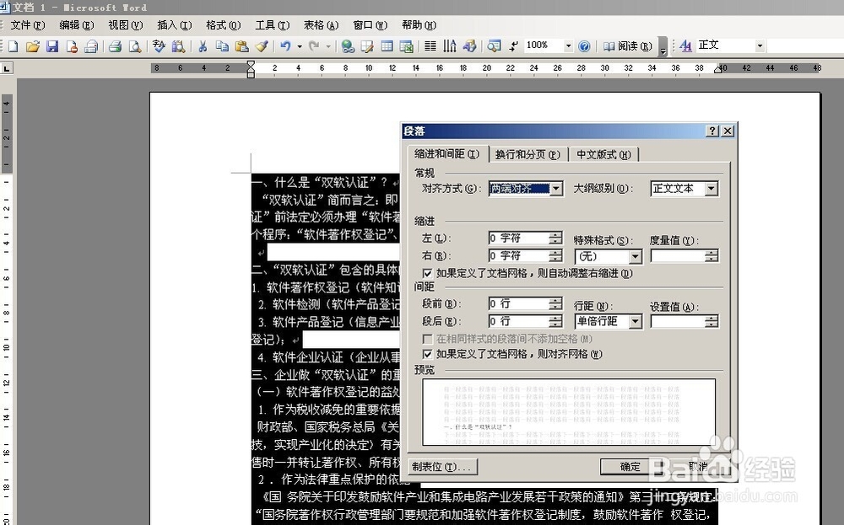Toggle the snap to document grid checkbox
Screen dimensions: 844x525
[427, 354]
